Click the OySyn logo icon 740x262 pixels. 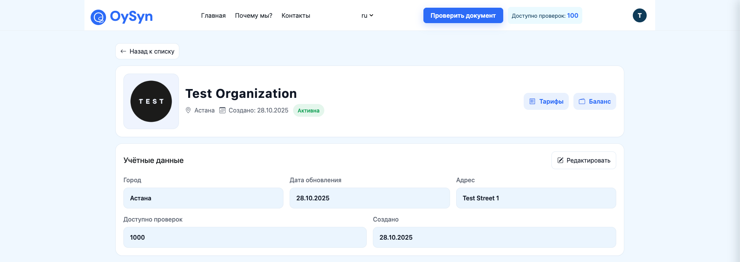pos(98,17)
